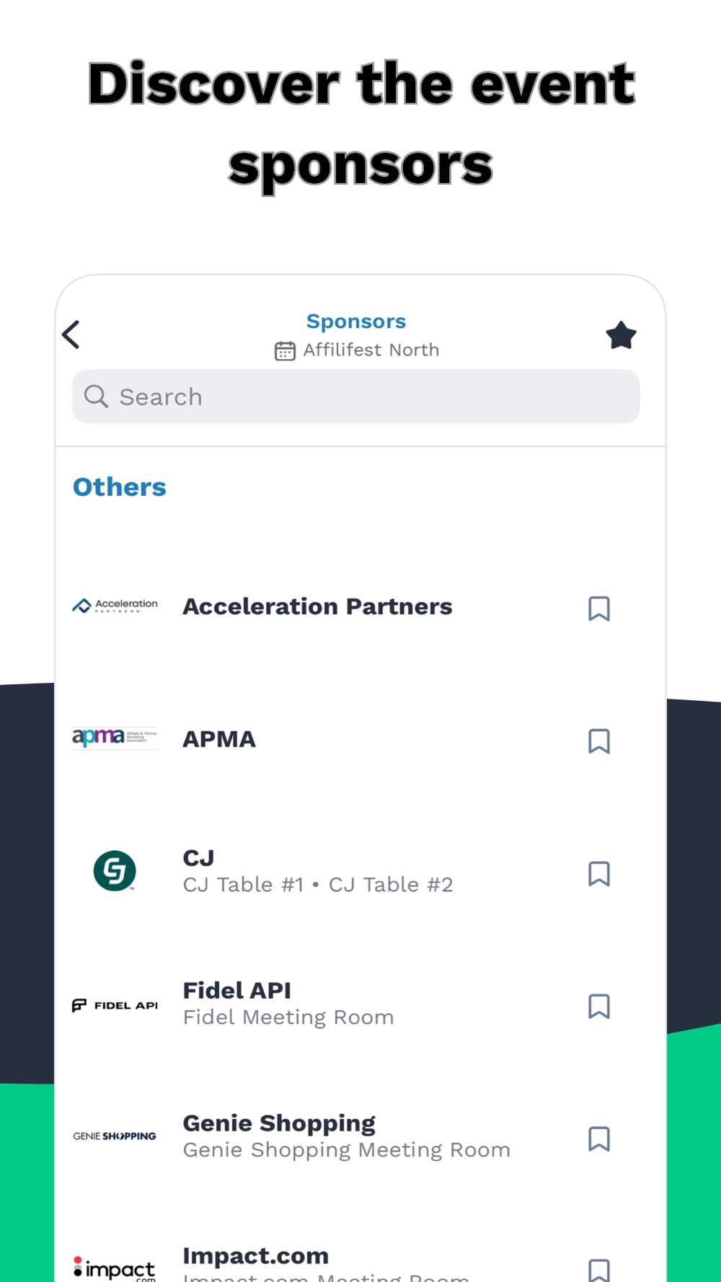Tap the Affilifest North event label
Screen dimensions: 721x1282
point(371,350)
